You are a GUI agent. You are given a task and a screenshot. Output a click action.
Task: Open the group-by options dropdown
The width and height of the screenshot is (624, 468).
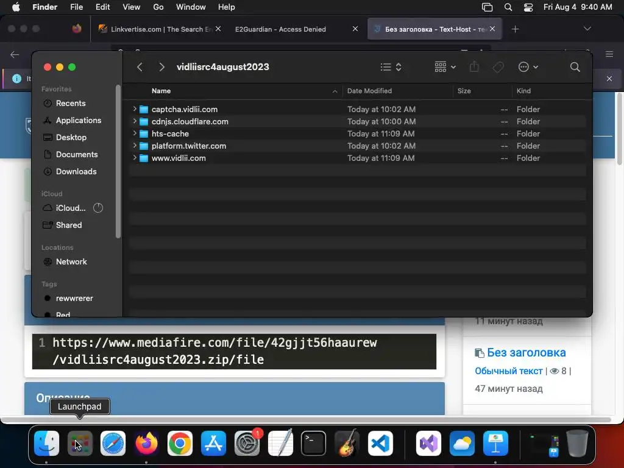pos(445,67)
